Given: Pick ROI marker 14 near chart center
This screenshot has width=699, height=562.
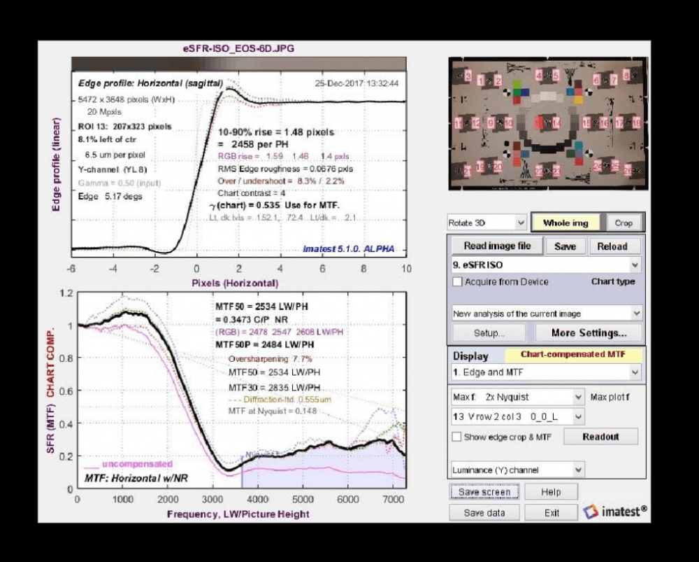Looking at the screenshot, I should click(x=557, y=122).
